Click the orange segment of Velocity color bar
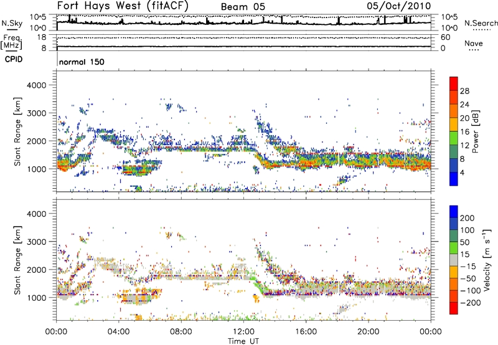 (x=454, y=285)
